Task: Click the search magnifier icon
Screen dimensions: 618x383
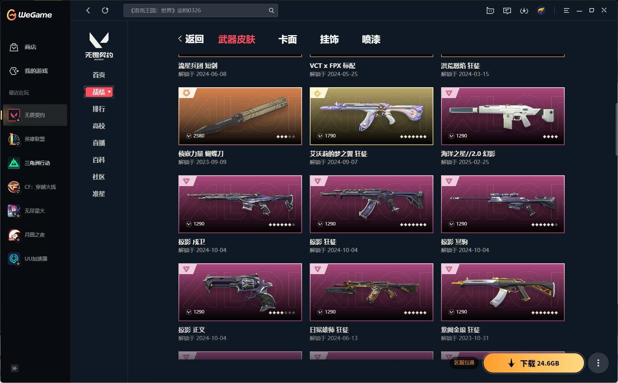Action: [x=271, y=10]
